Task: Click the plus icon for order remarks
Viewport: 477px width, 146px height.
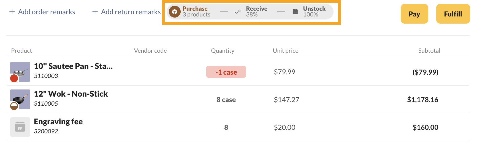Action: 12,12
